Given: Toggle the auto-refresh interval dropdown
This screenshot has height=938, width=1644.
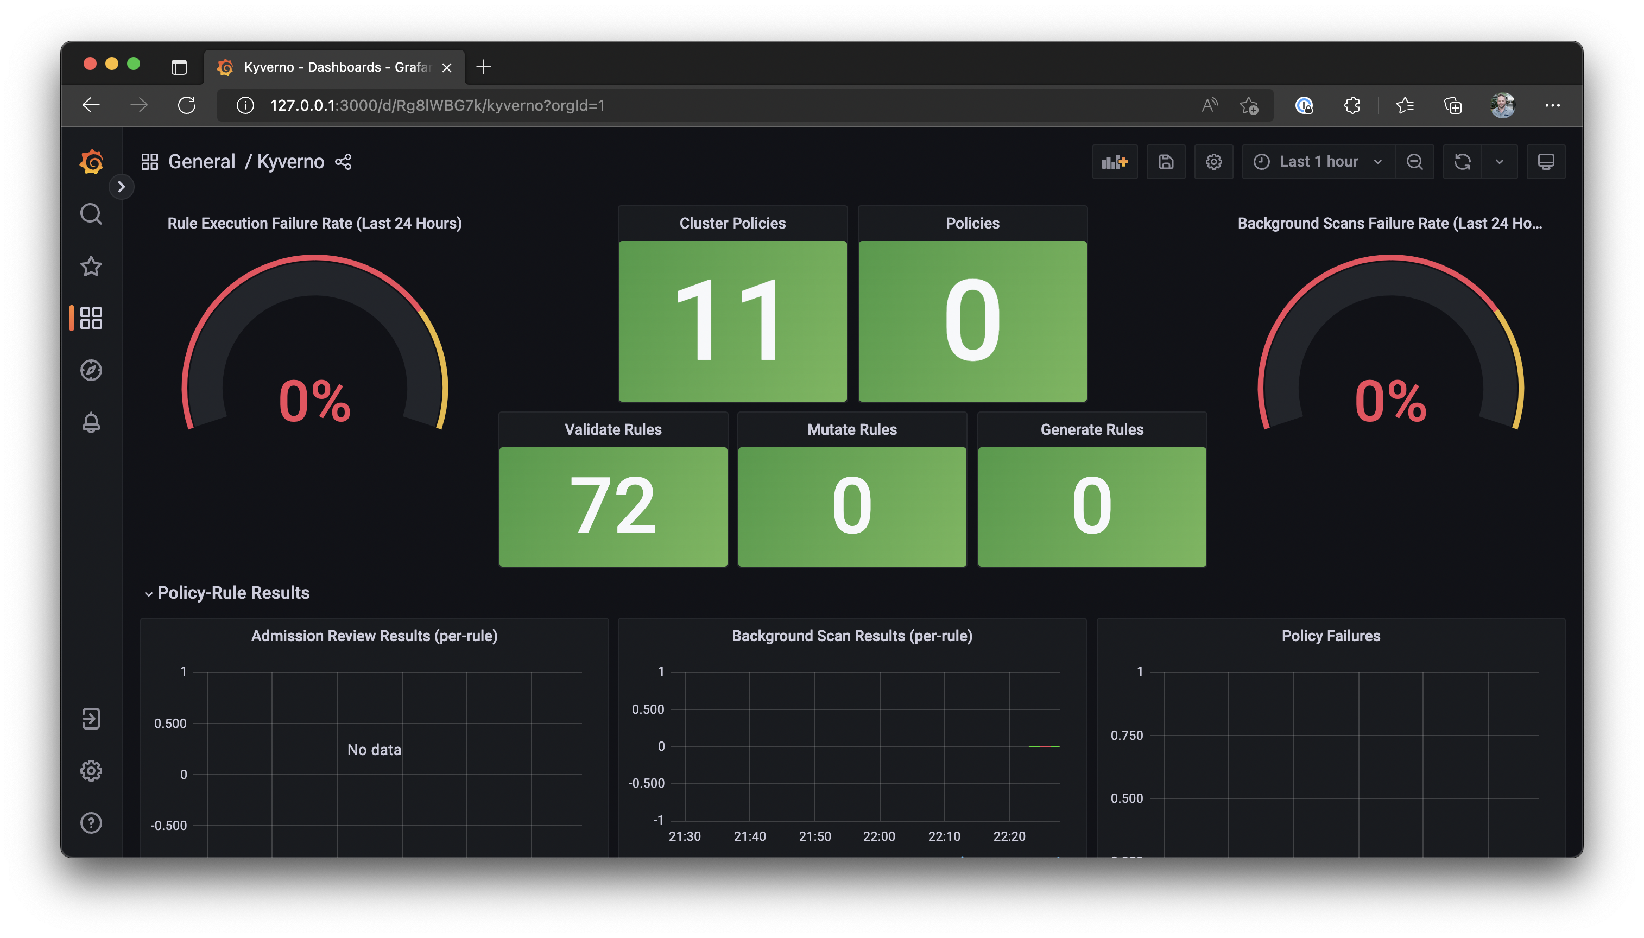Looking at the screenshot, I should point(1500,161).
